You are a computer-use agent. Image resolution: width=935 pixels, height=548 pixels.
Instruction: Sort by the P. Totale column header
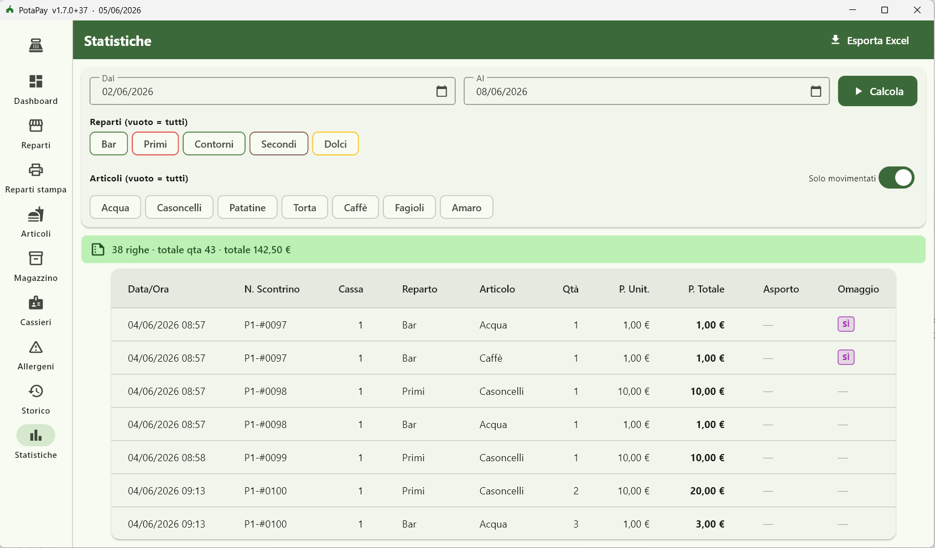707,289
